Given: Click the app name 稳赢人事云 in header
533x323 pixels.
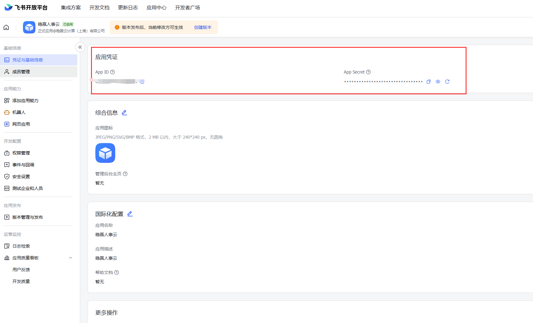Looking at the screenshot, I should (x=49, y=24).
